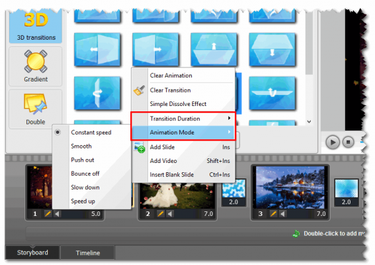
Task: Stop the slideshow preview
Action: pos(348,142)
